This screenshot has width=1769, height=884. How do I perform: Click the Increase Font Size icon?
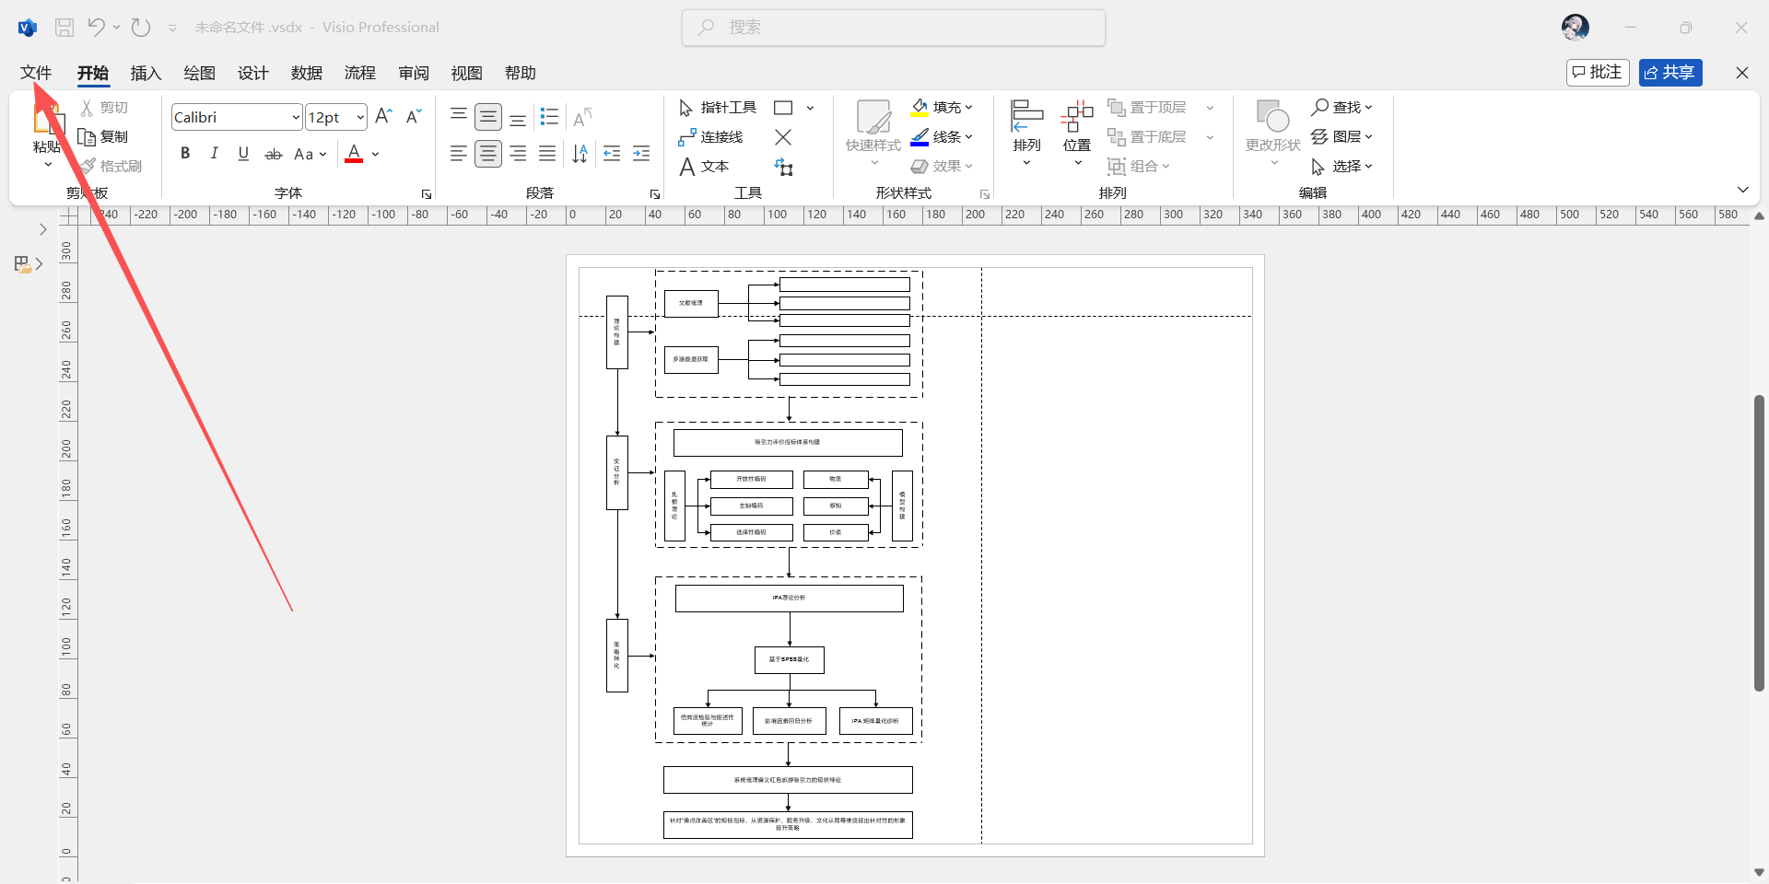click(x=384, y=117)
